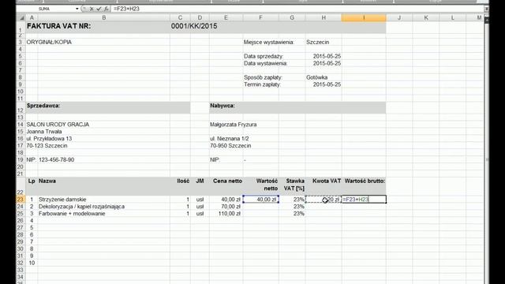Screen dimensions: 505x284
Task: Click the item "Dekoloryzacja / kąpiel rozjaśniająca"
Action: (x=81, y=207)
